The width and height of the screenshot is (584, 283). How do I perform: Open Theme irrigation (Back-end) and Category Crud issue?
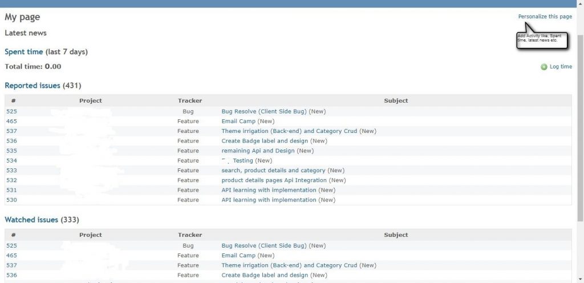point(289,131)
